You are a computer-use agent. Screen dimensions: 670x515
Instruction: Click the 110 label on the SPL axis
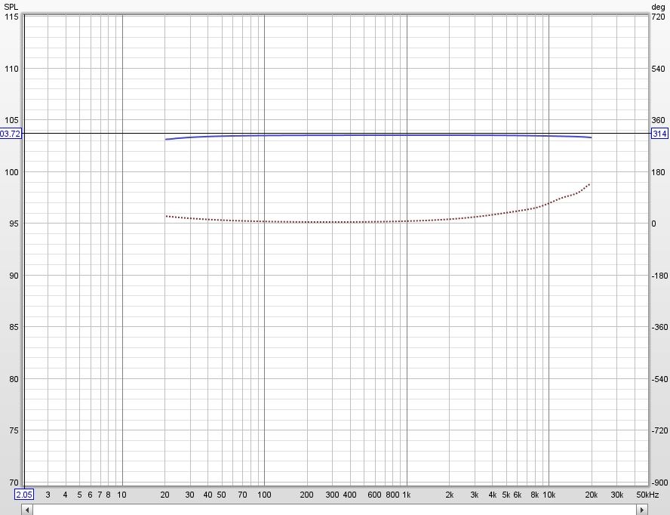click(x=11, y=69)
